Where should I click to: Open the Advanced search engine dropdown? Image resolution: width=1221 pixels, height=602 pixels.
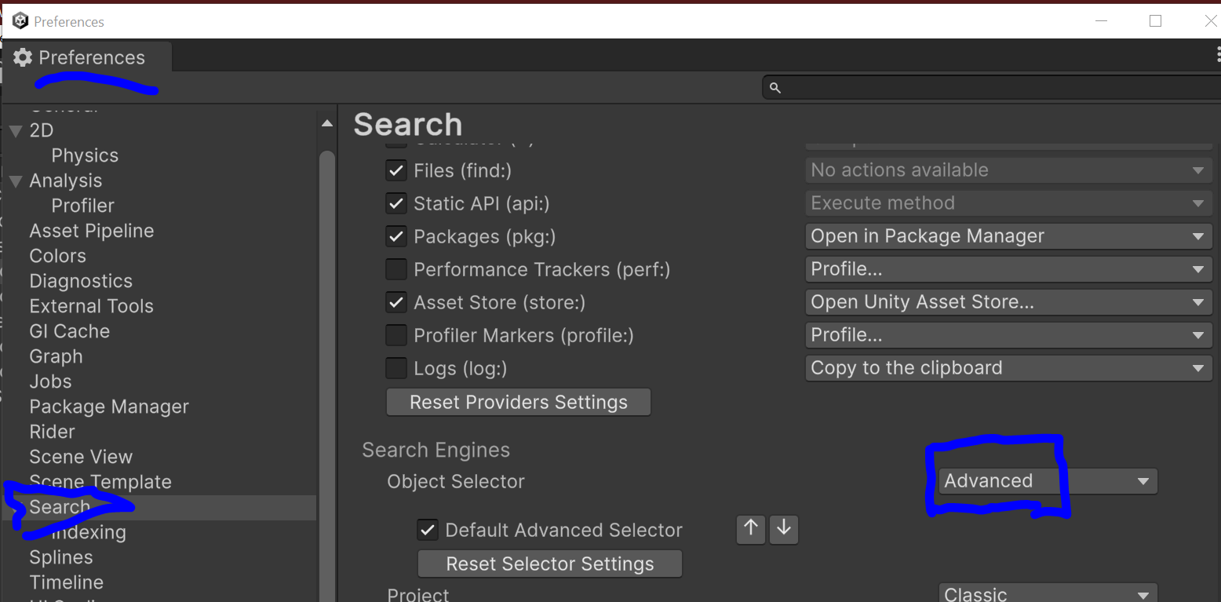tap(1047, 481)
